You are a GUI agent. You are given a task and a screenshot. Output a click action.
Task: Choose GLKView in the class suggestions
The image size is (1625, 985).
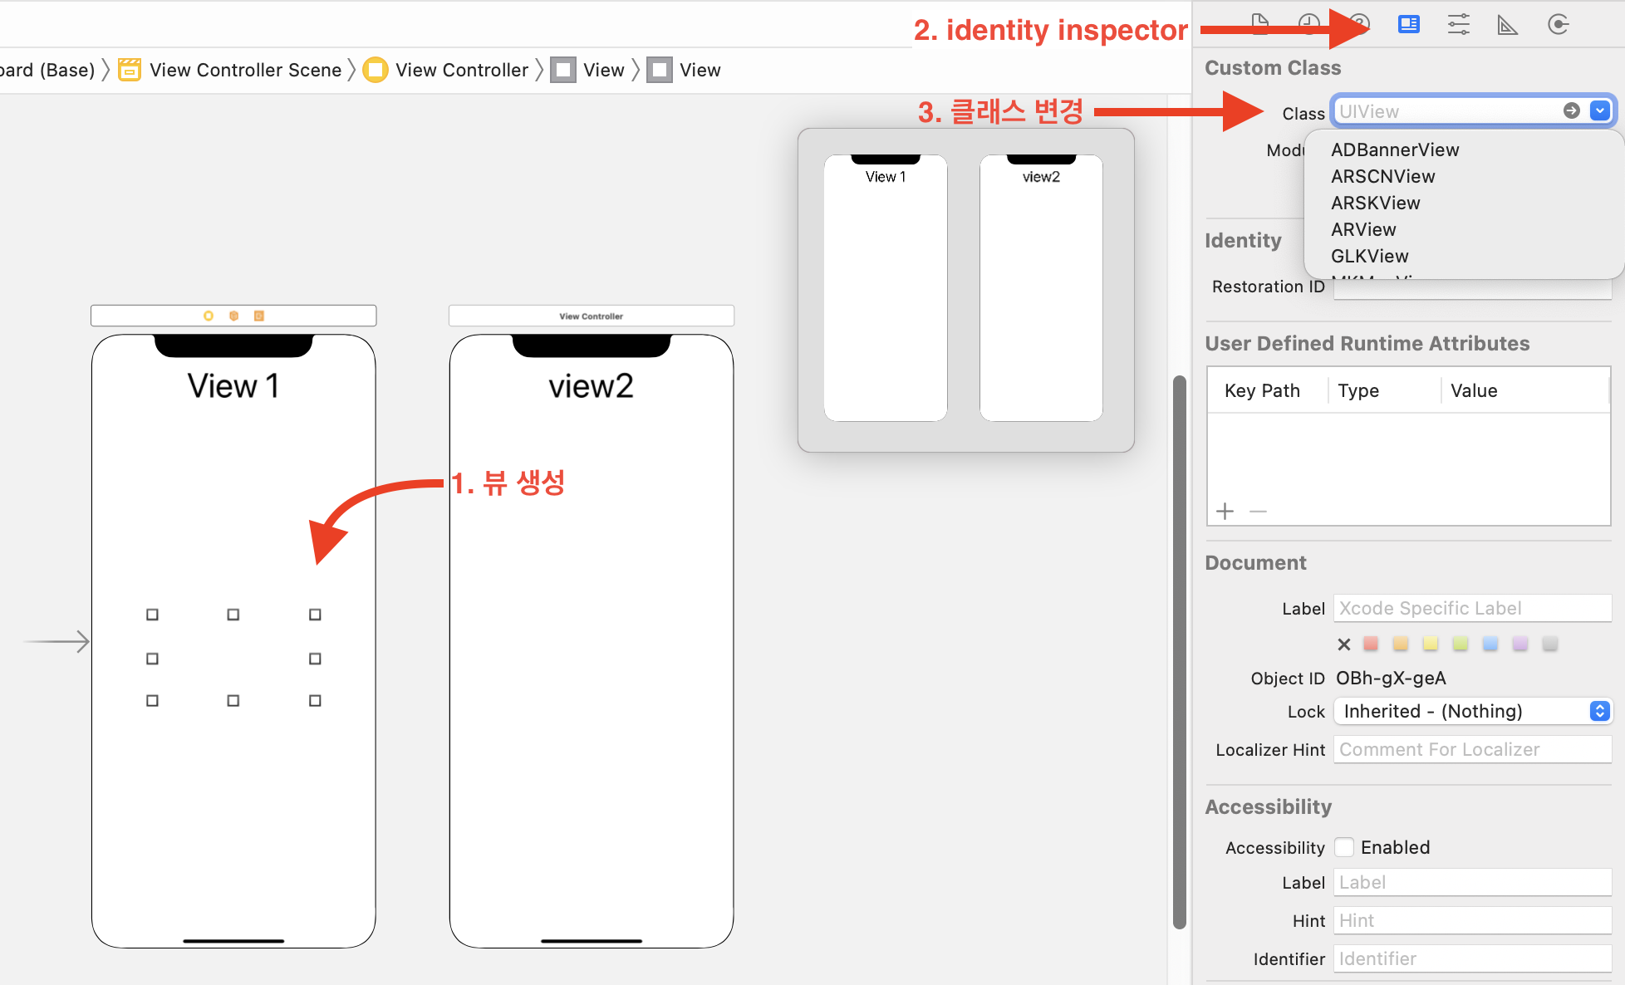pyautogui.click(x=1369, y=256)
